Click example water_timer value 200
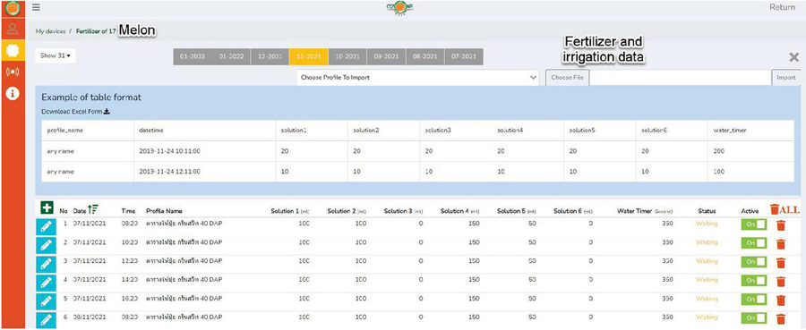This screenshot has height=330, width=806. tap(719, 151)
